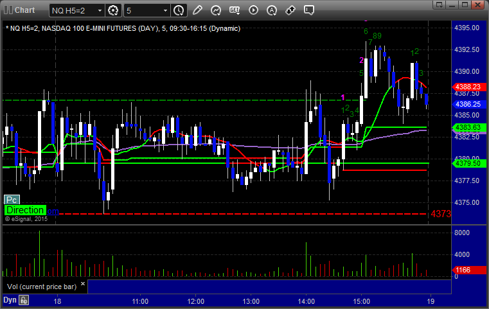Click the symbol link arrows icon
This screenshot has width=489, height=309.
[290, 10]
